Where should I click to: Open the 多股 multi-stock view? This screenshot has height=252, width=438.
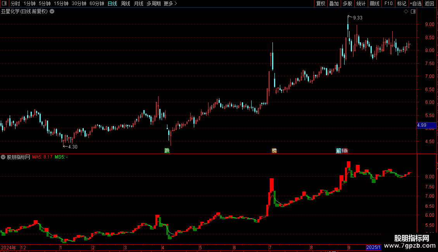click(347, 3)
